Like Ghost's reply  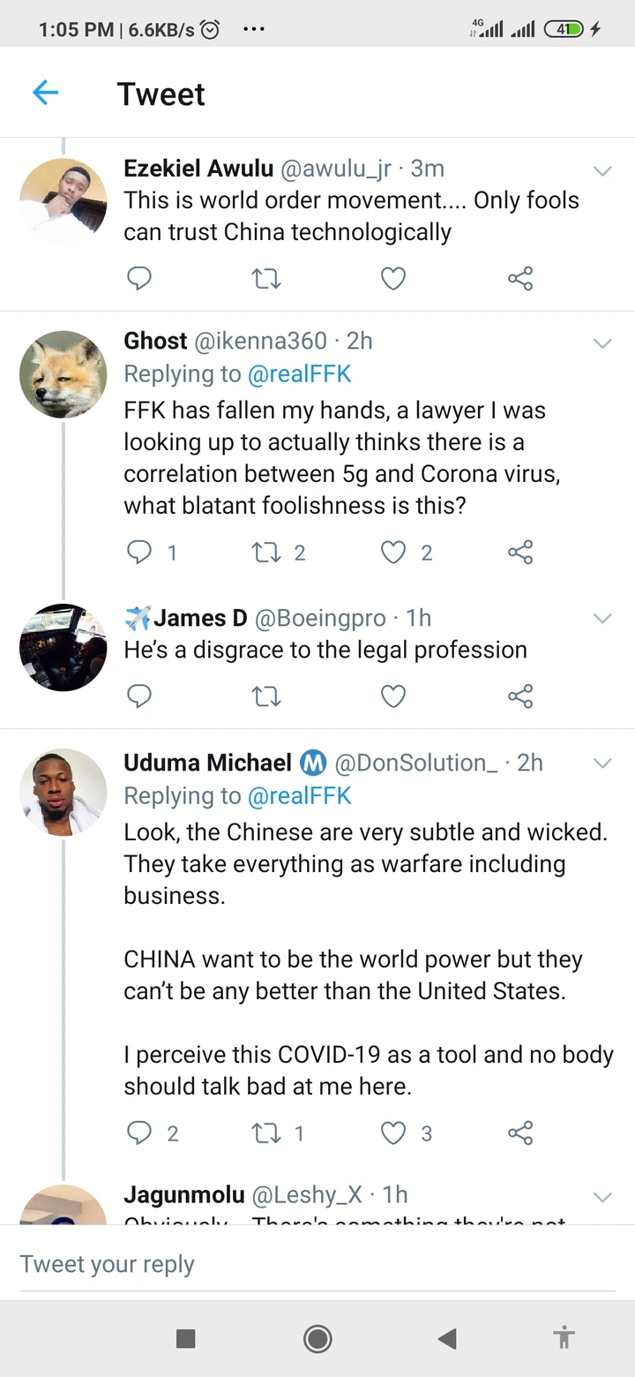(x=393, y=552)
